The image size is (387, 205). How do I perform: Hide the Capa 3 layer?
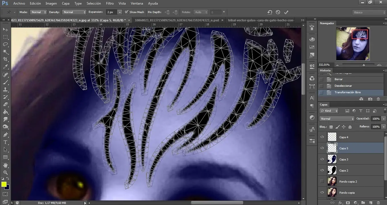[x=322, y=159]
